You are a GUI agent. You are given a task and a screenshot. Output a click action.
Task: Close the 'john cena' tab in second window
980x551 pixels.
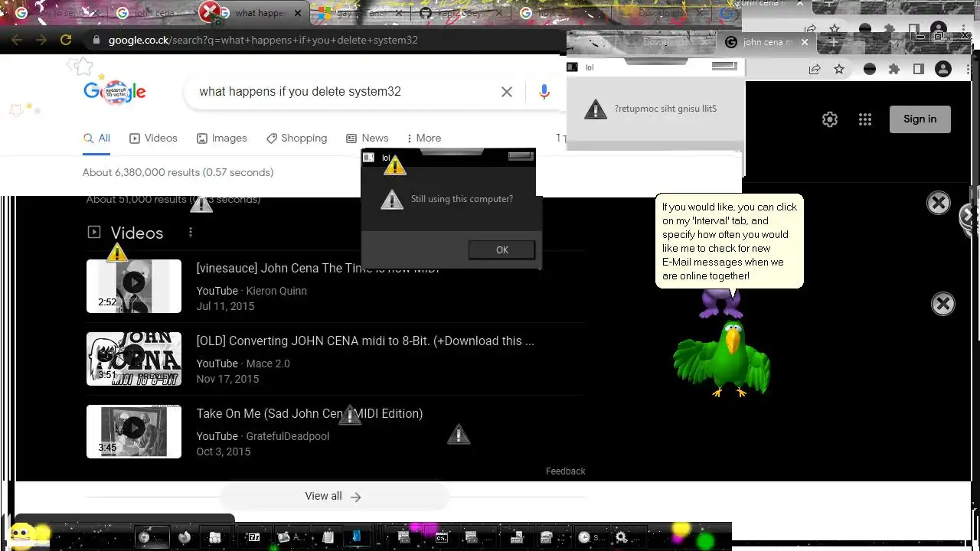(x=805, y=42)
